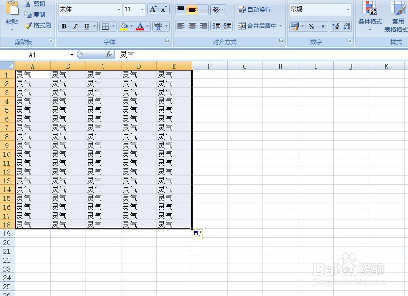Select column H header
408x296 pixels.
point(280,66)
